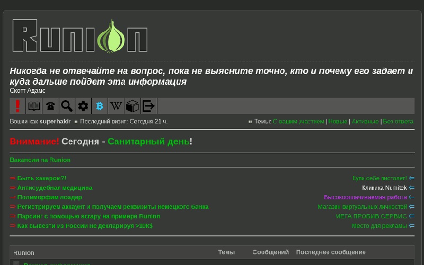The height and width of the screenshot is (265, 424).
Task: Click the 'Темы' column header
Action: 226,252
